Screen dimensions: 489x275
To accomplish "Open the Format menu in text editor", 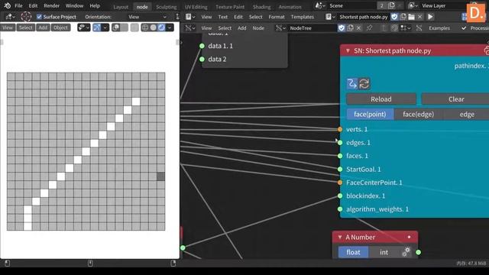I will tap(277, 17).
